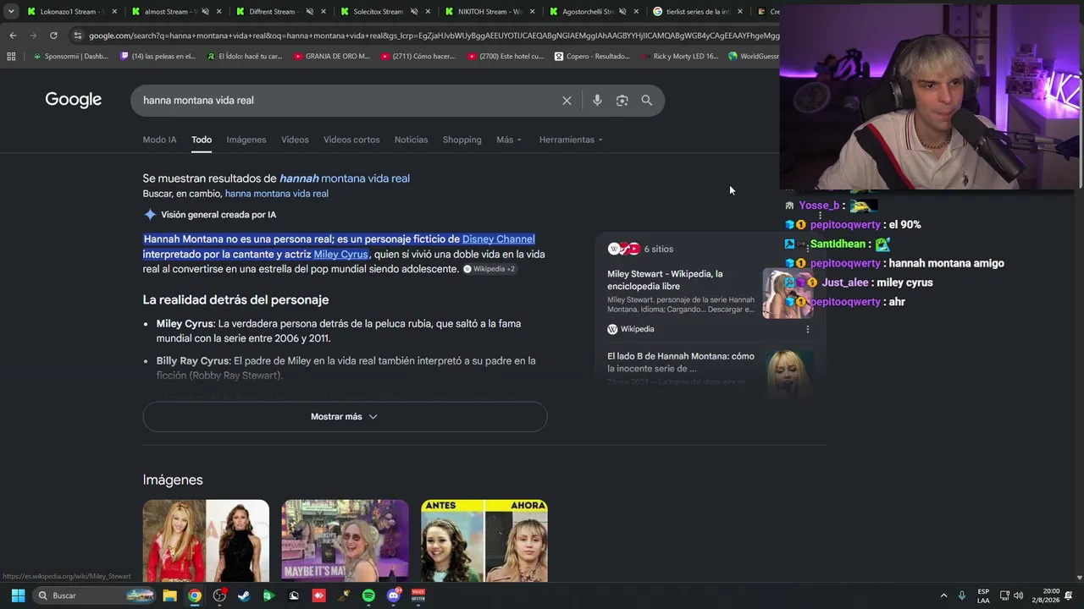Open the MAYBE IT'S MAY image result
1084x609 pixels.
tap(345, 540)
